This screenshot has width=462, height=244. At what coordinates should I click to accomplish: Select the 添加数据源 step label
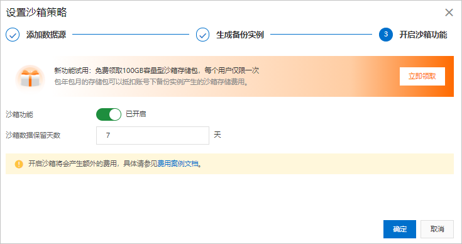(x=46, y=35)
